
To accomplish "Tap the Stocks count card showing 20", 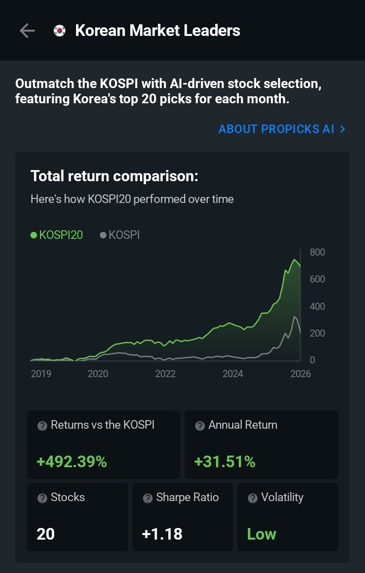I will (78, 517).
